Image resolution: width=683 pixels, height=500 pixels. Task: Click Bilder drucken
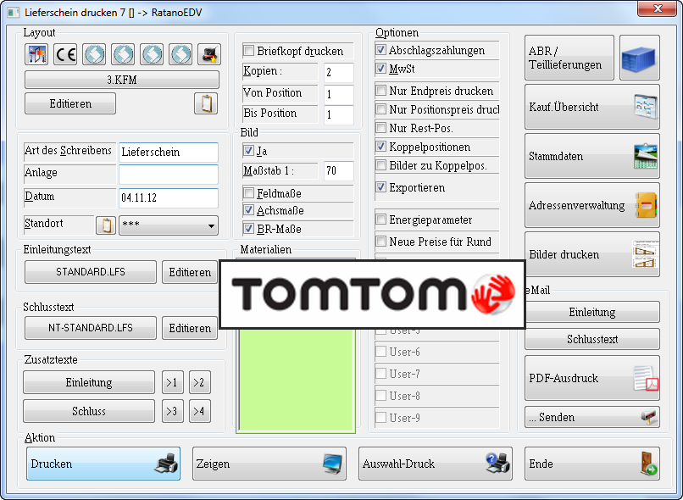click(592, 255)
